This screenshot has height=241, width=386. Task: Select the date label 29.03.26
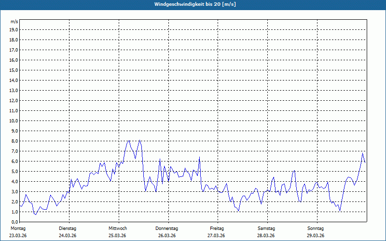[x=316, y=236]
